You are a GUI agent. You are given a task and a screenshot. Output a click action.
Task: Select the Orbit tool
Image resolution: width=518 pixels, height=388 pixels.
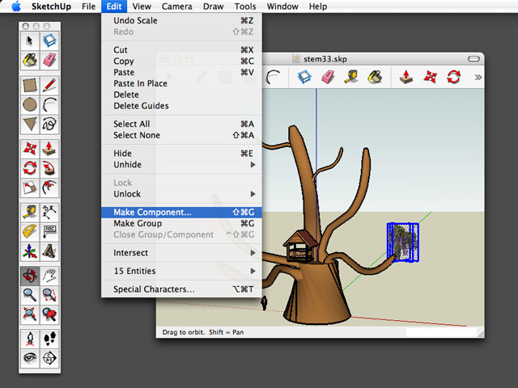coord(30,276)
